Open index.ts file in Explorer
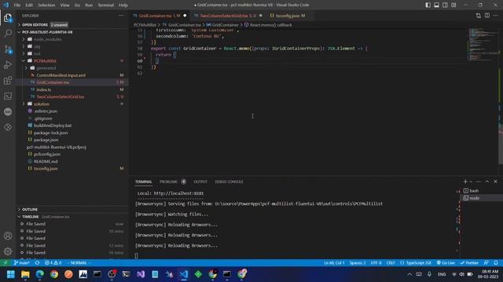This screenshot has width=503, height=282. [x=44, y=89]
